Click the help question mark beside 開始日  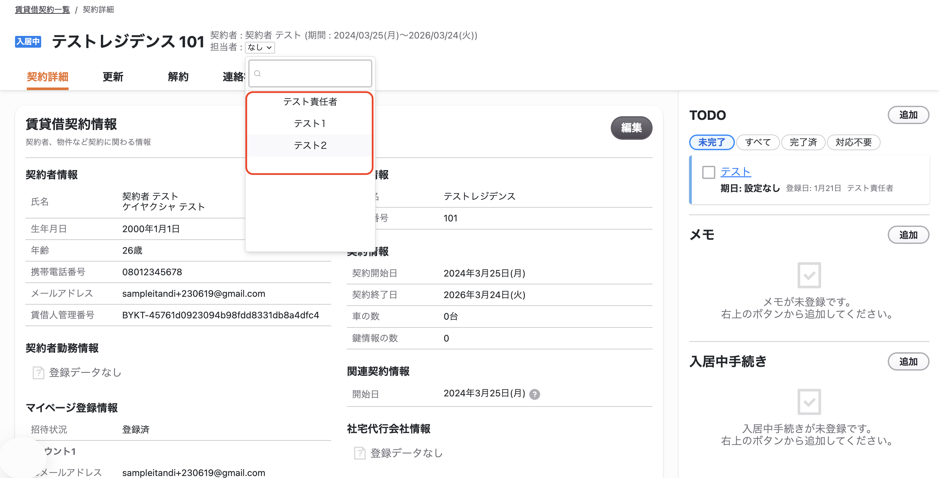pos(535,394)
